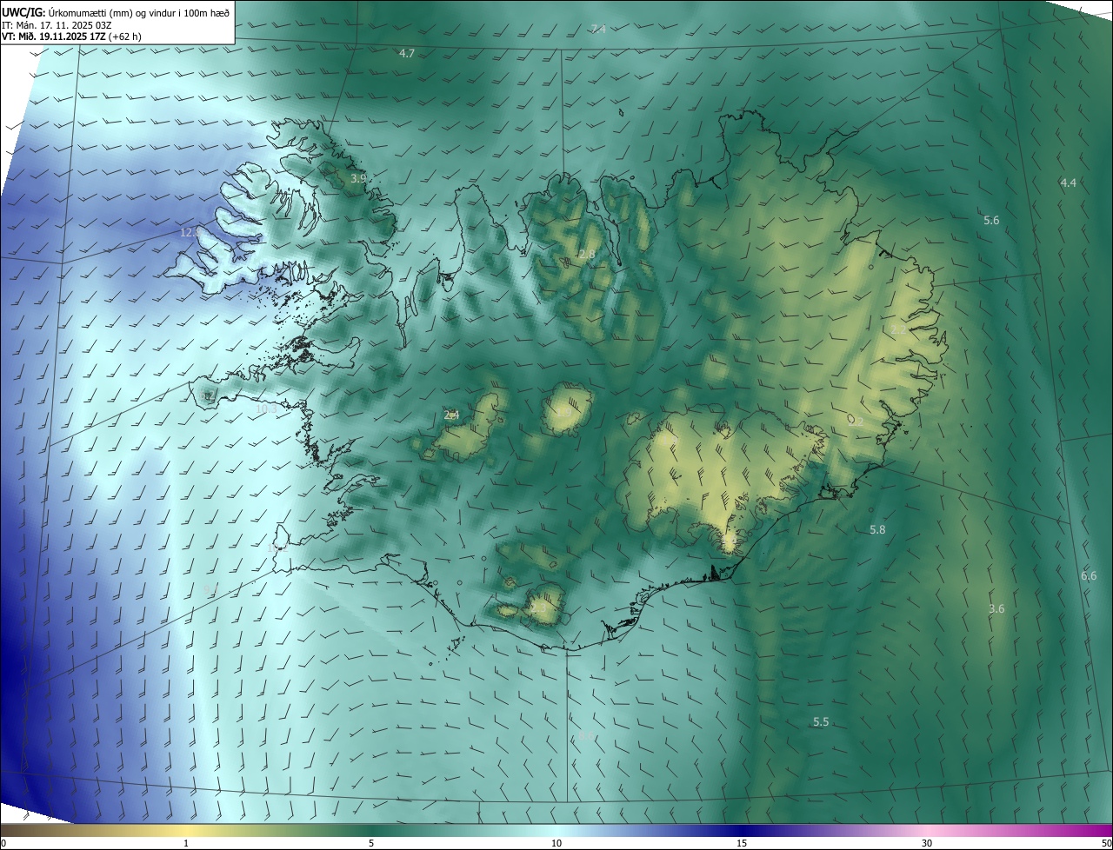Click the initial time line "IT: Mán. 17. 11. 2025 03Z"

tap(57, 24)
